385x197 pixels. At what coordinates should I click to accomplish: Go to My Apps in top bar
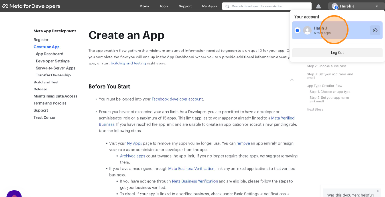[209, 6]
